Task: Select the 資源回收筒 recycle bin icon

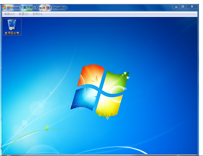Action: [x=12, y=27]
